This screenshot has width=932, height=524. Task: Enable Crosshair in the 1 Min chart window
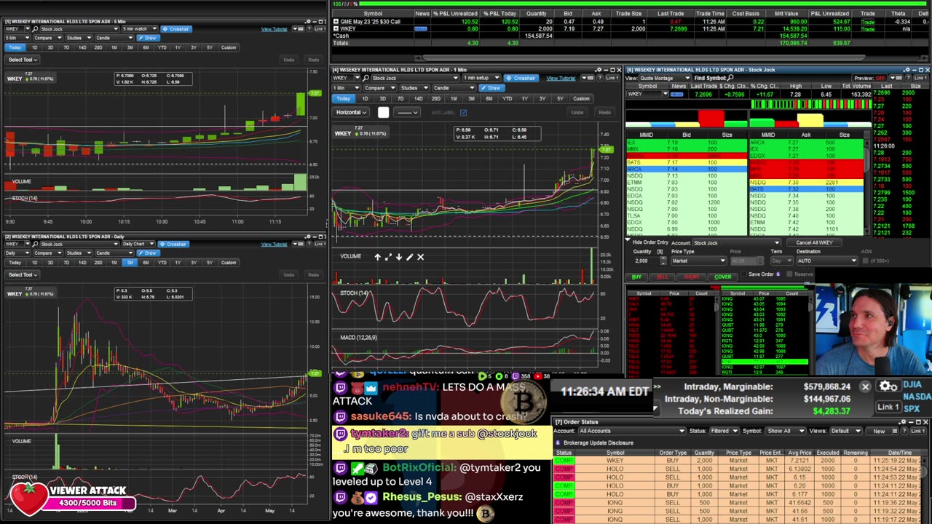(521, 78)
